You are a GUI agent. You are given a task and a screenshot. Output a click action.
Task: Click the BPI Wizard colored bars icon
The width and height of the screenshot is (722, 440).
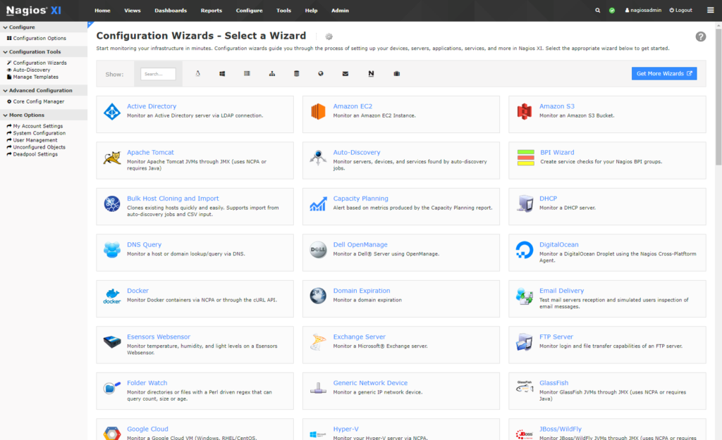[x=525, y=158]
